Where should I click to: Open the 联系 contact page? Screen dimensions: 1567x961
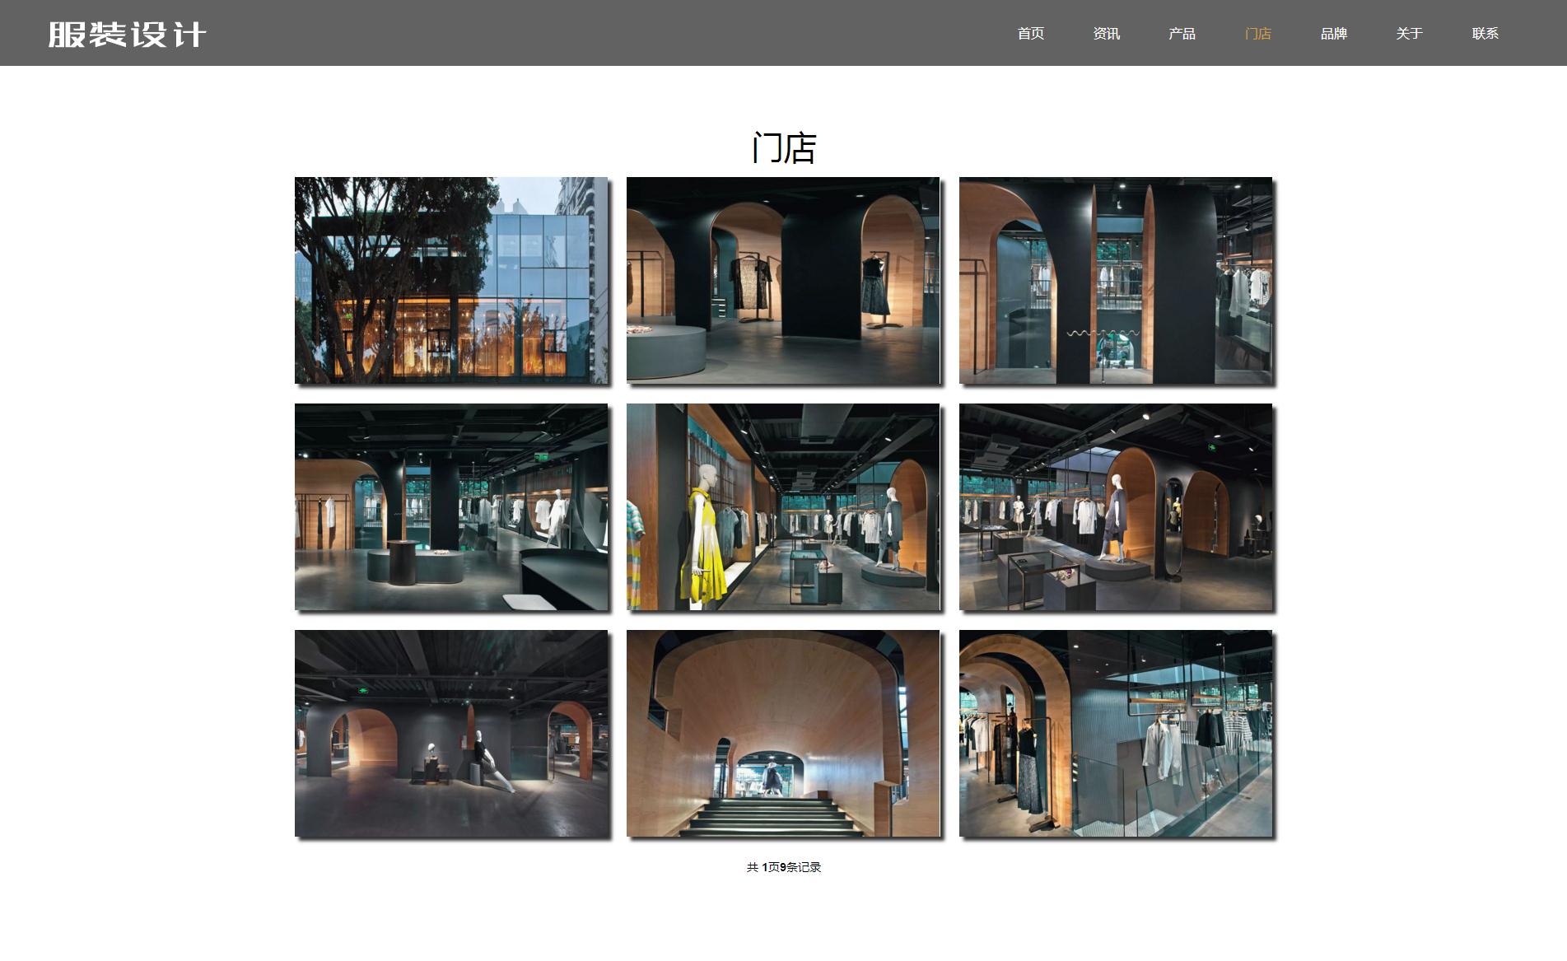pyautogui.click(x=1485, y=34)
